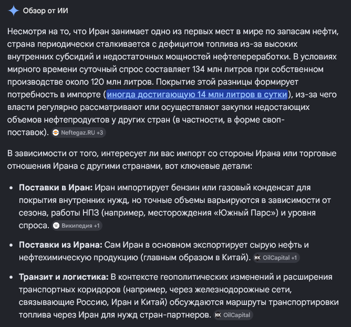Click the bold 'Поставки в Иран:' label
This screenshot has height=327, width=351.
56,188
